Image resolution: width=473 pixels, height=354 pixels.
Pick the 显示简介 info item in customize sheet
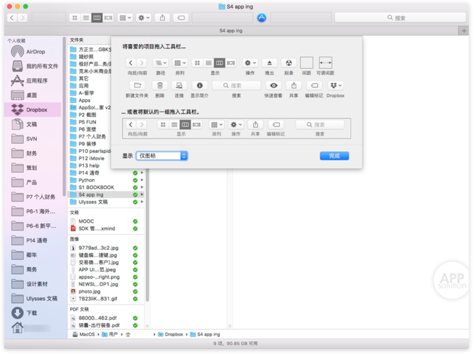[200, 85]
